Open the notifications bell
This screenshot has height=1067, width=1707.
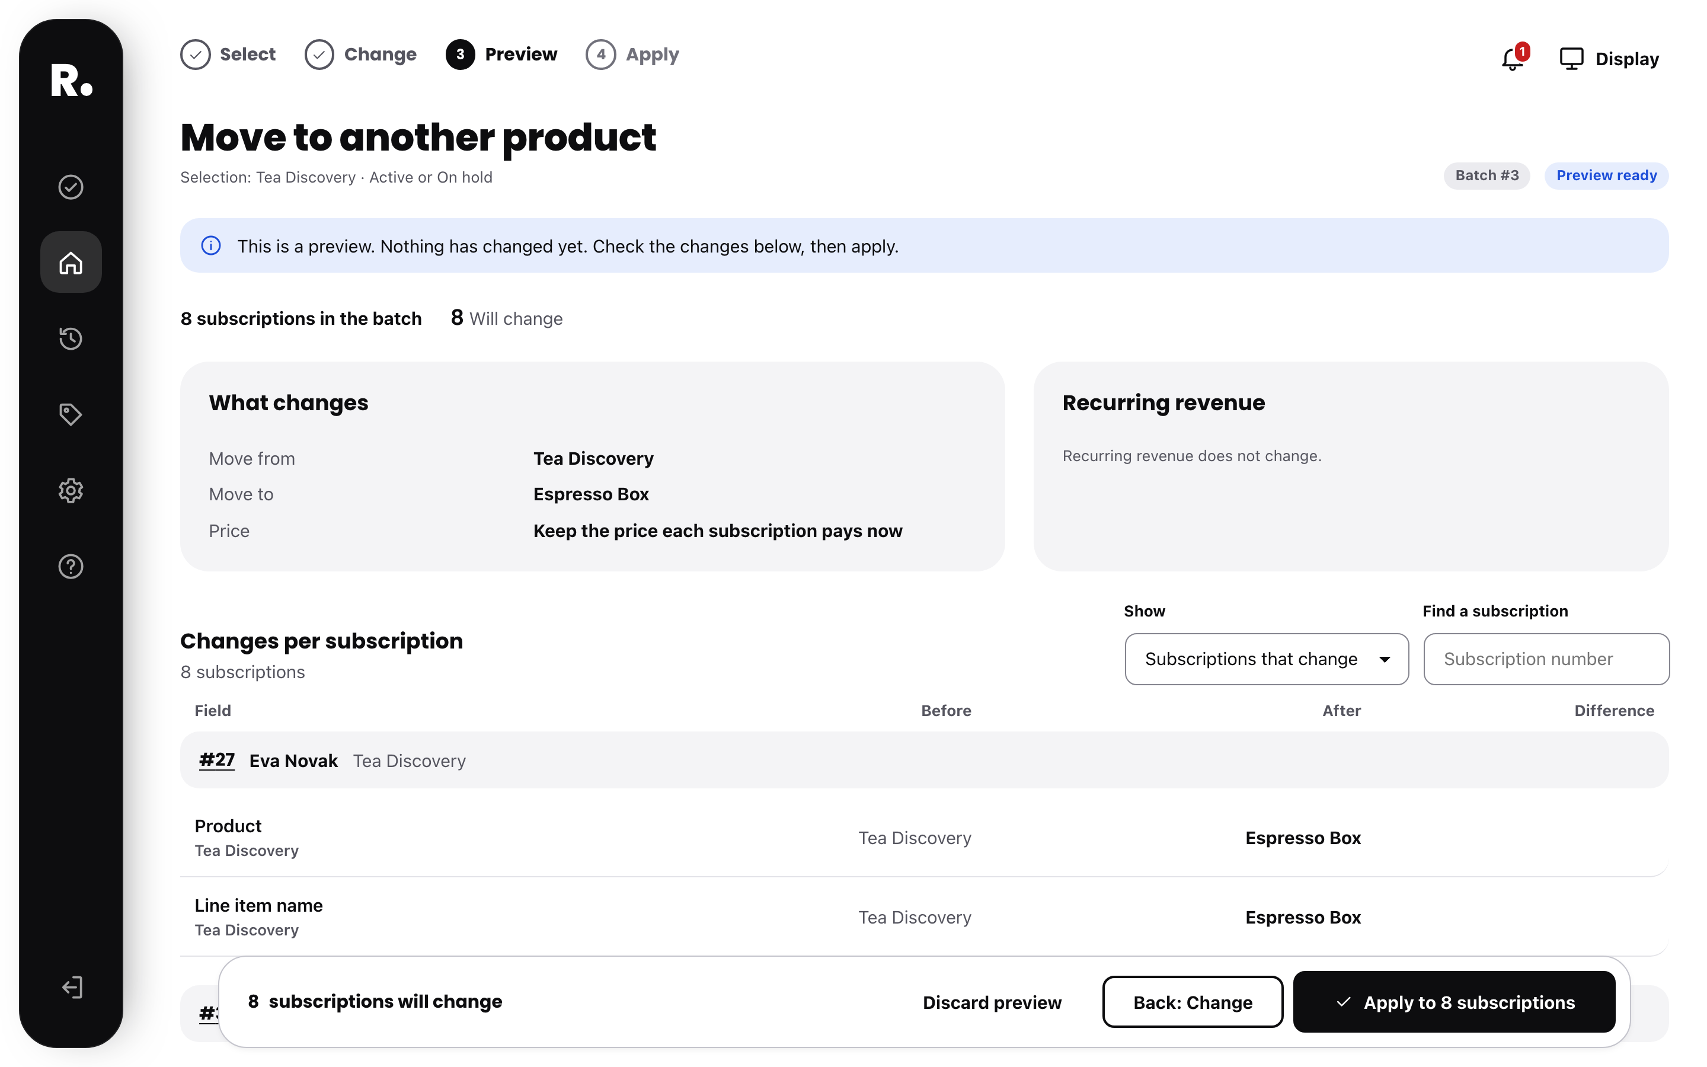point(1514,58)
